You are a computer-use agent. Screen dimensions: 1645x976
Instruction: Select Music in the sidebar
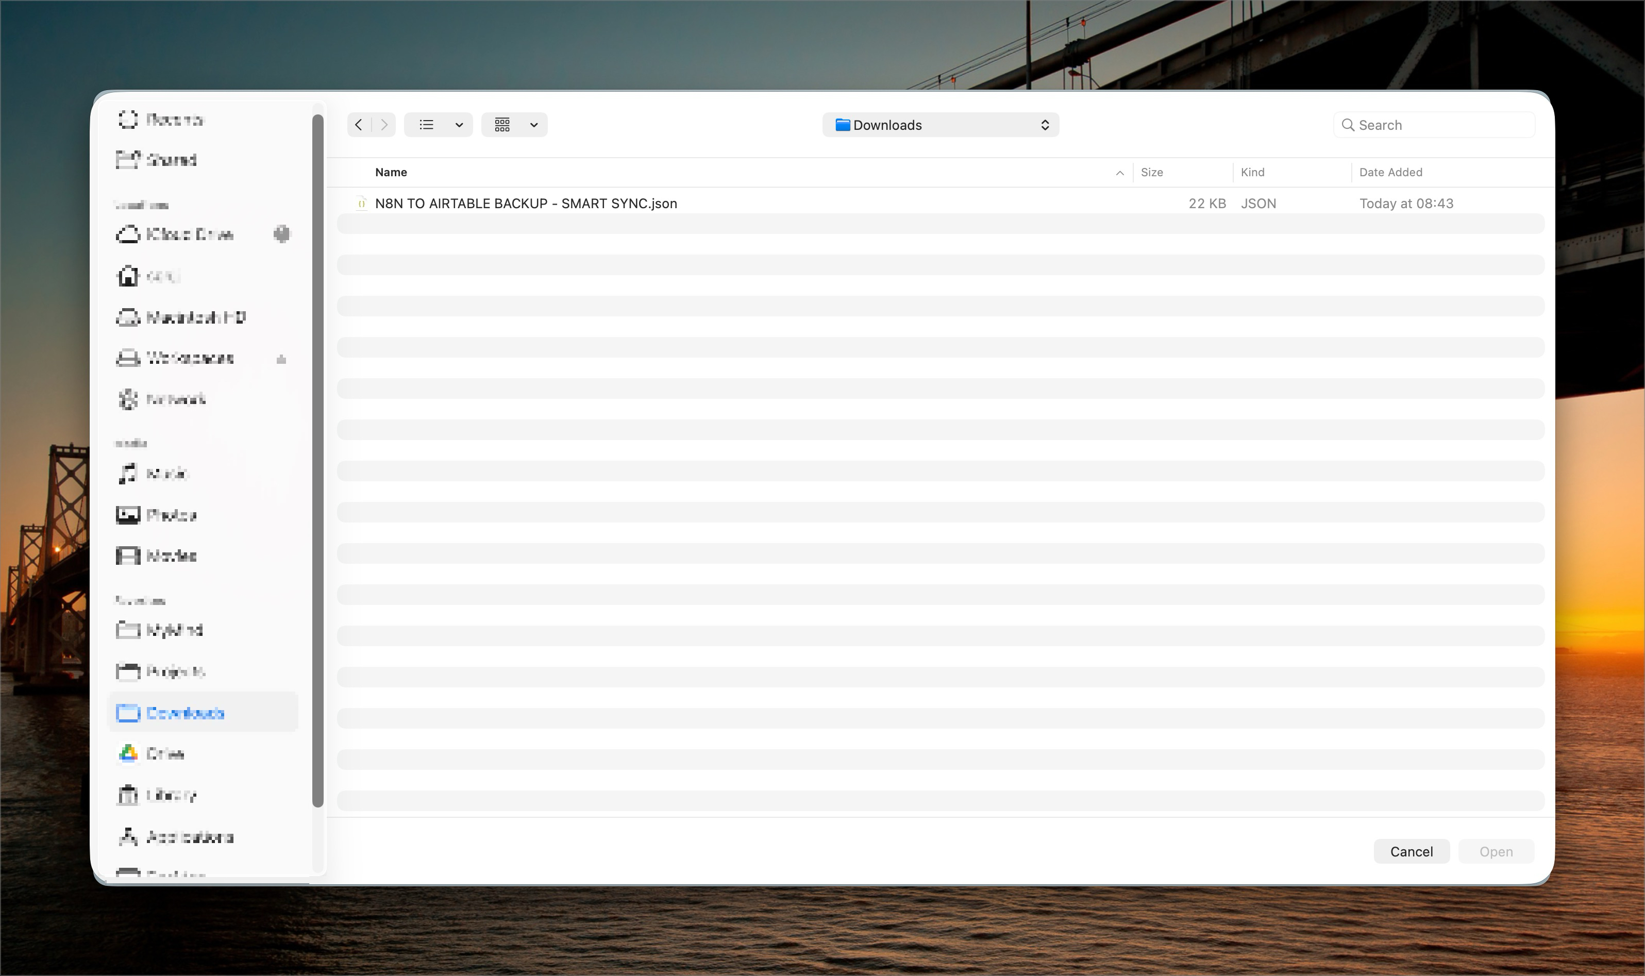166,474
